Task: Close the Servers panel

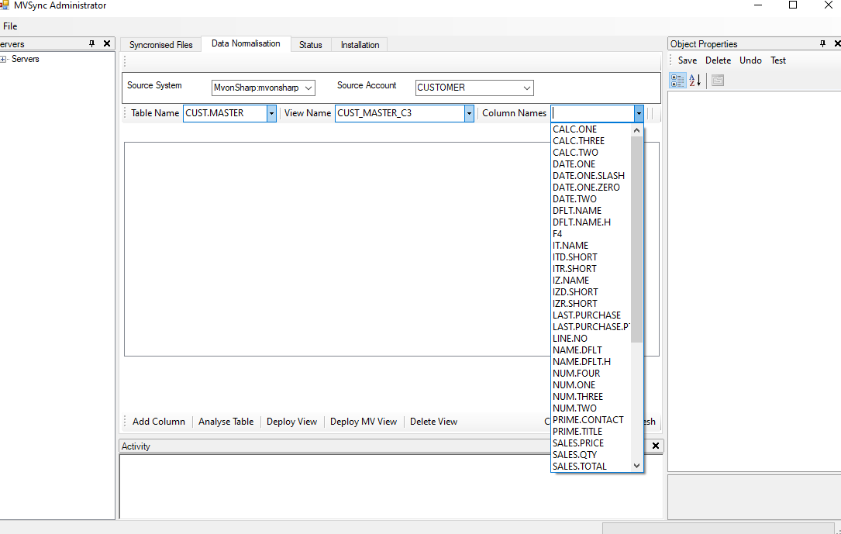Action: coord(107,44)
